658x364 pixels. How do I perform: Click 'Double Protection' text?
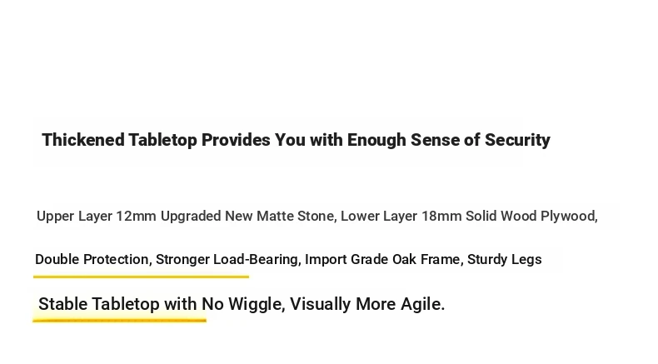click(x=92, y=259)
